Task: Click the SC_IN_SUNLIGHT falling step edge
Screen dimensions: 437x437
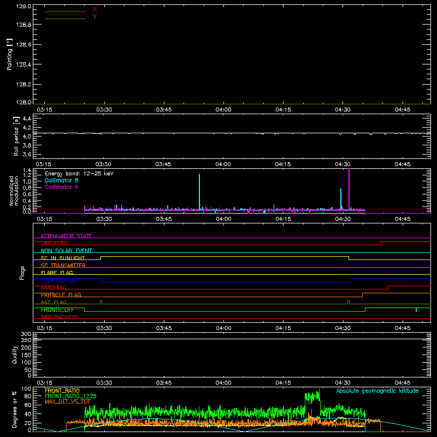Action: tap(349, 258)
